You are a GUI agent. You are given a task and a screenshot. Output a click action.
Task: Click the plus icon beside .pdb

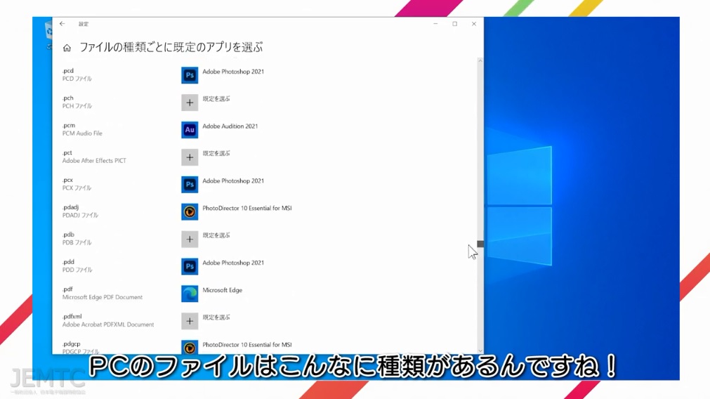click(190, 239)
